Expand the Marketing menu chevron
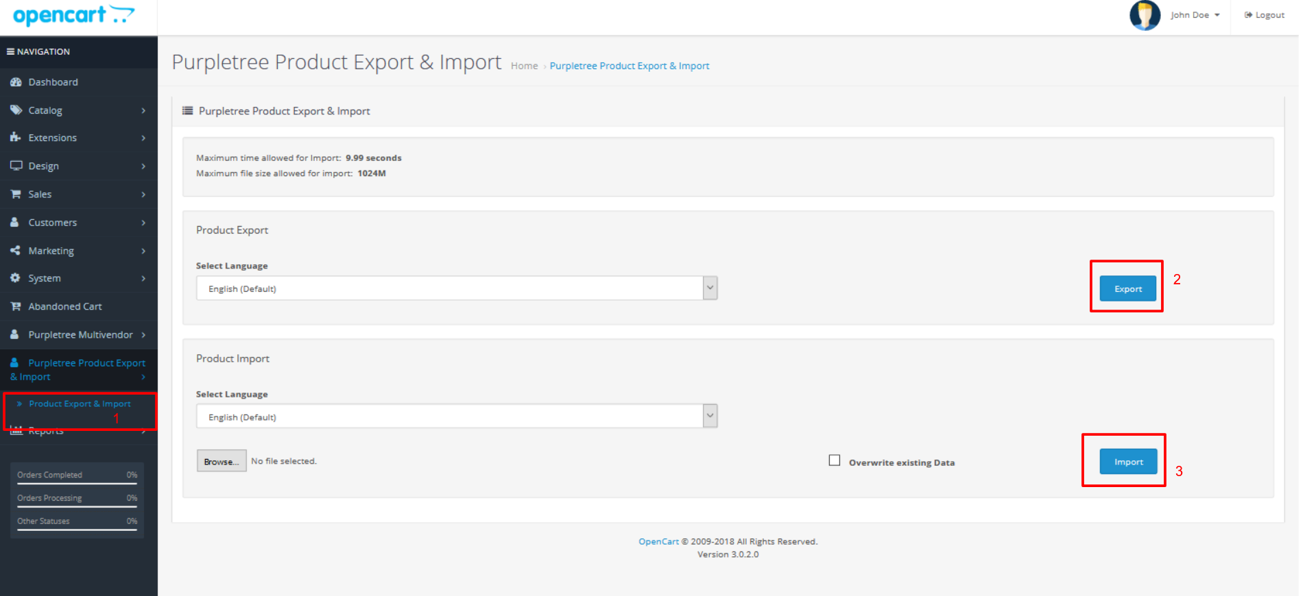Viewport: 1305px width, 596px height. (143, 251)
